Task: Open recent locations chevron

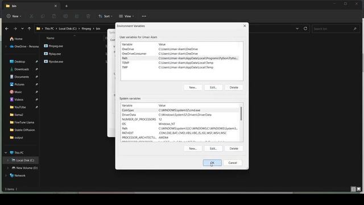Action: click(22, 29)
